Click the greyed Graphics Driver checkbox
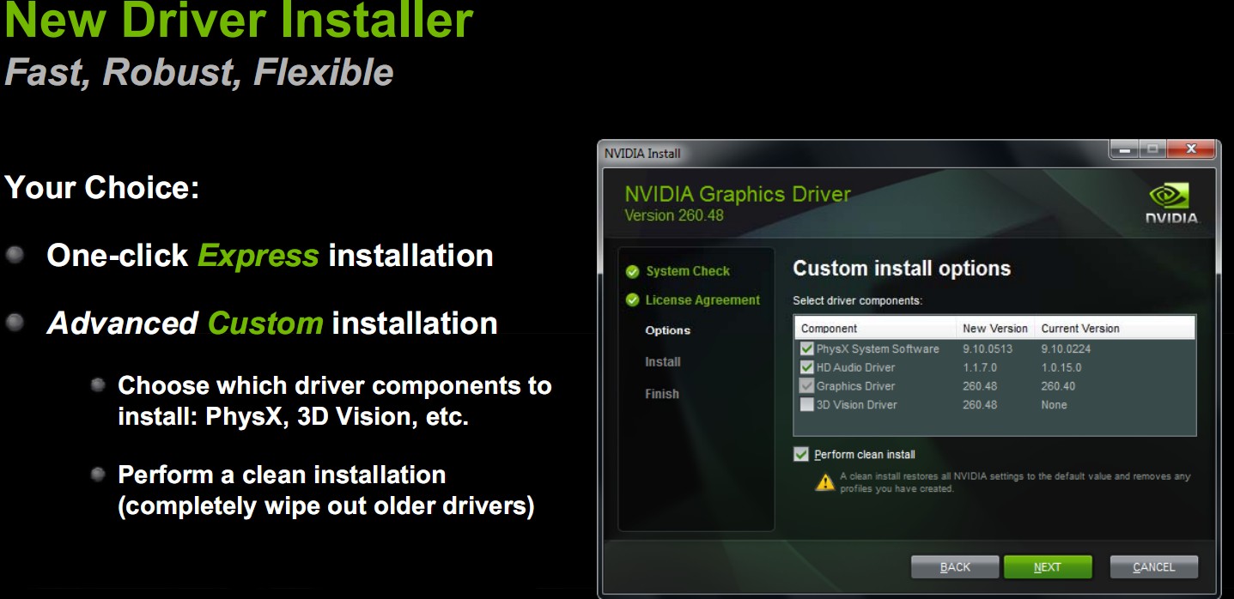The width and height of the screenshot is (1234, 599). coord(807,386)
